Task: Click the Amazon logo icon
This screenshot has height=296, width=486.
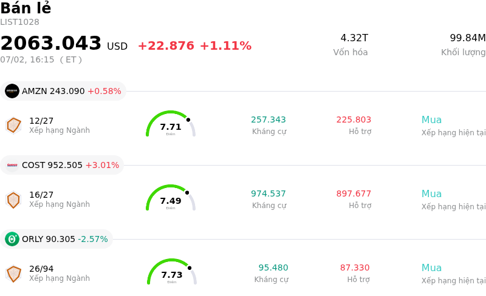Action: pyautogui.click(x=12, y=91)
